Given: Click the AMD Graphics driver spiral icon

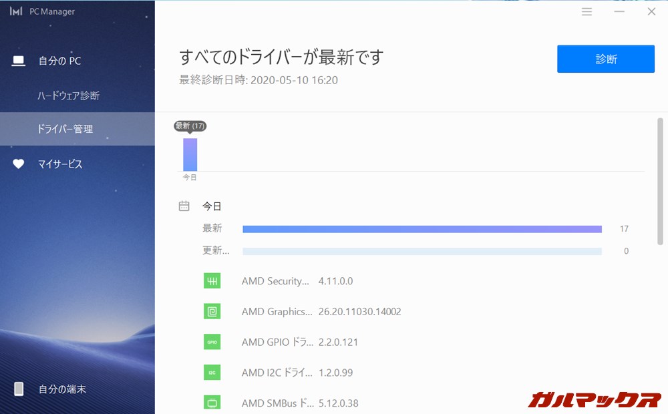Looking at the screenshot, I should click(x=212, y=311).
